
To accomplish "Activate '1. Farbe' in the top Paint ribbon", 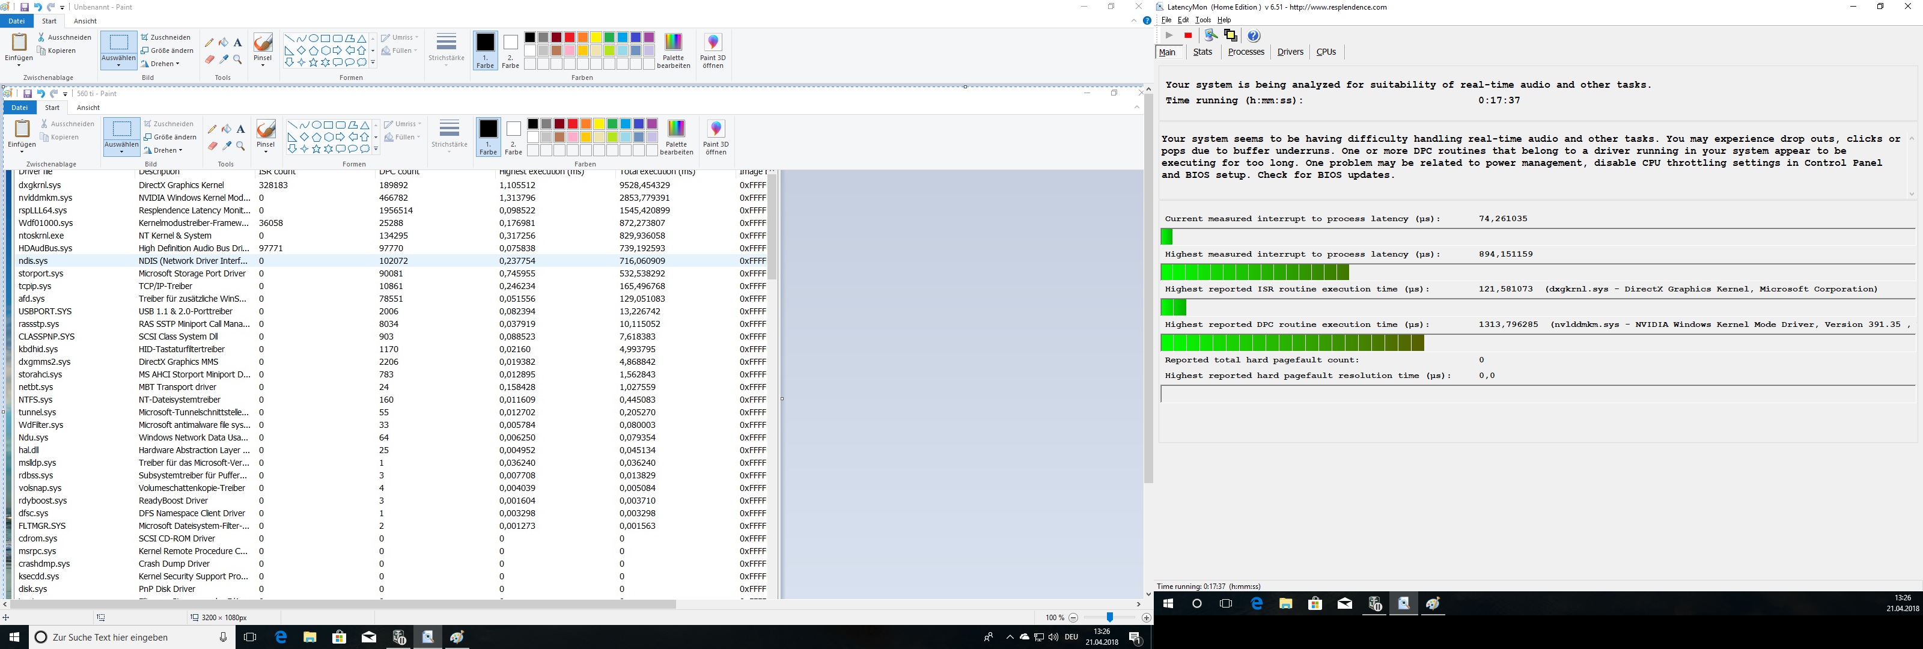I will pos(485,50).
